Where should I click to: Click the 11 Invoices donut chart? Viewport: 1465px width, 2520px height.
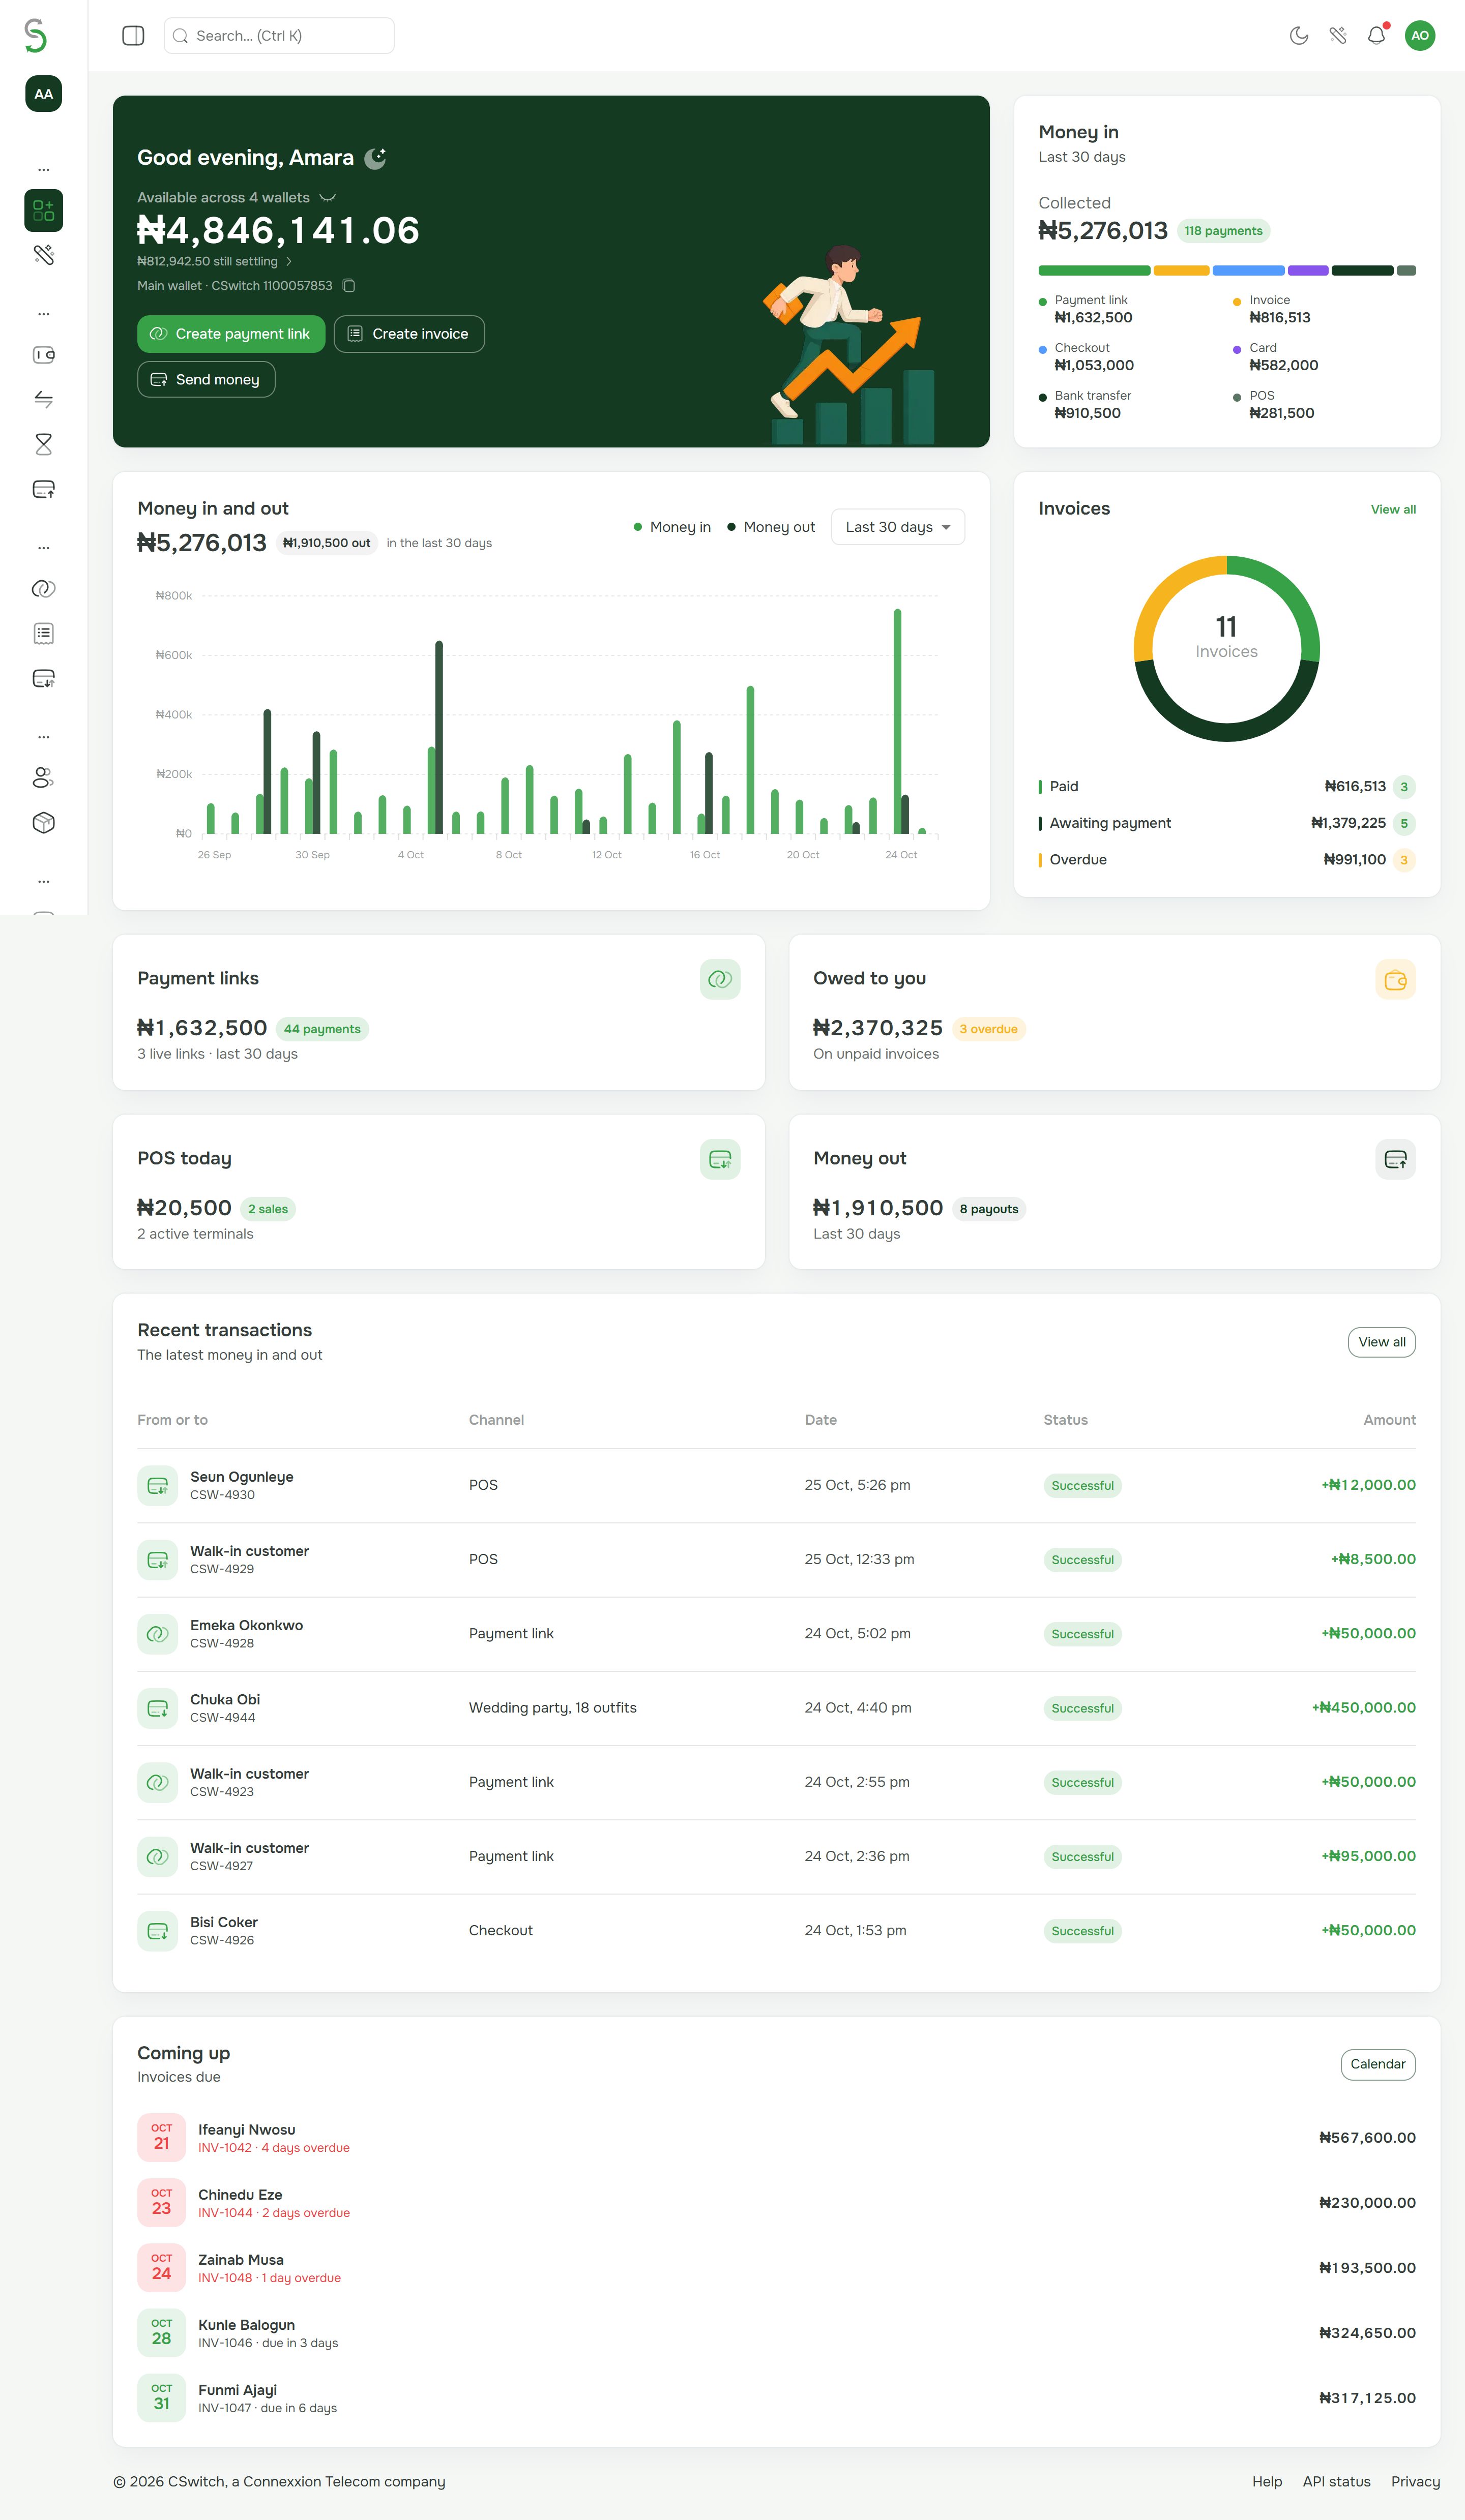pyautogui.click(x=1227, y=649)
